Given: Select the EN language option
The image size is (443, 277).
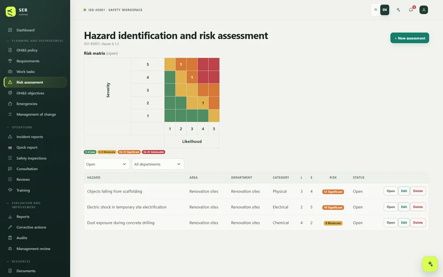Looking at the screenshot, I should [x=384, y=10].
